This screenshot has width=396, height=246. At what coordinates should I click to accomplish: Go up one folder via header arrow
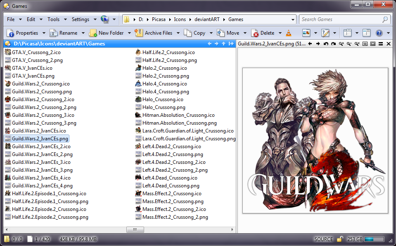[223, 44]
